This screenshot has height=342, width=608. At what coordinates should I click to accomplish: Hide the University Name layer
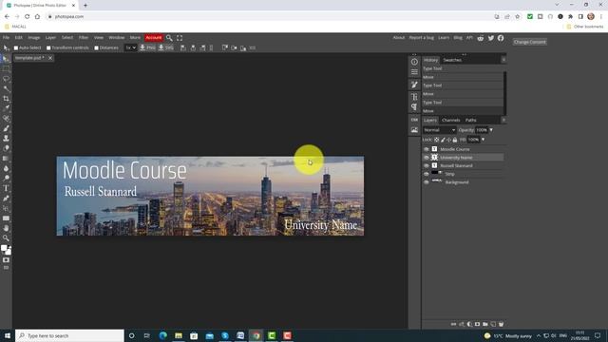[427, 158]
